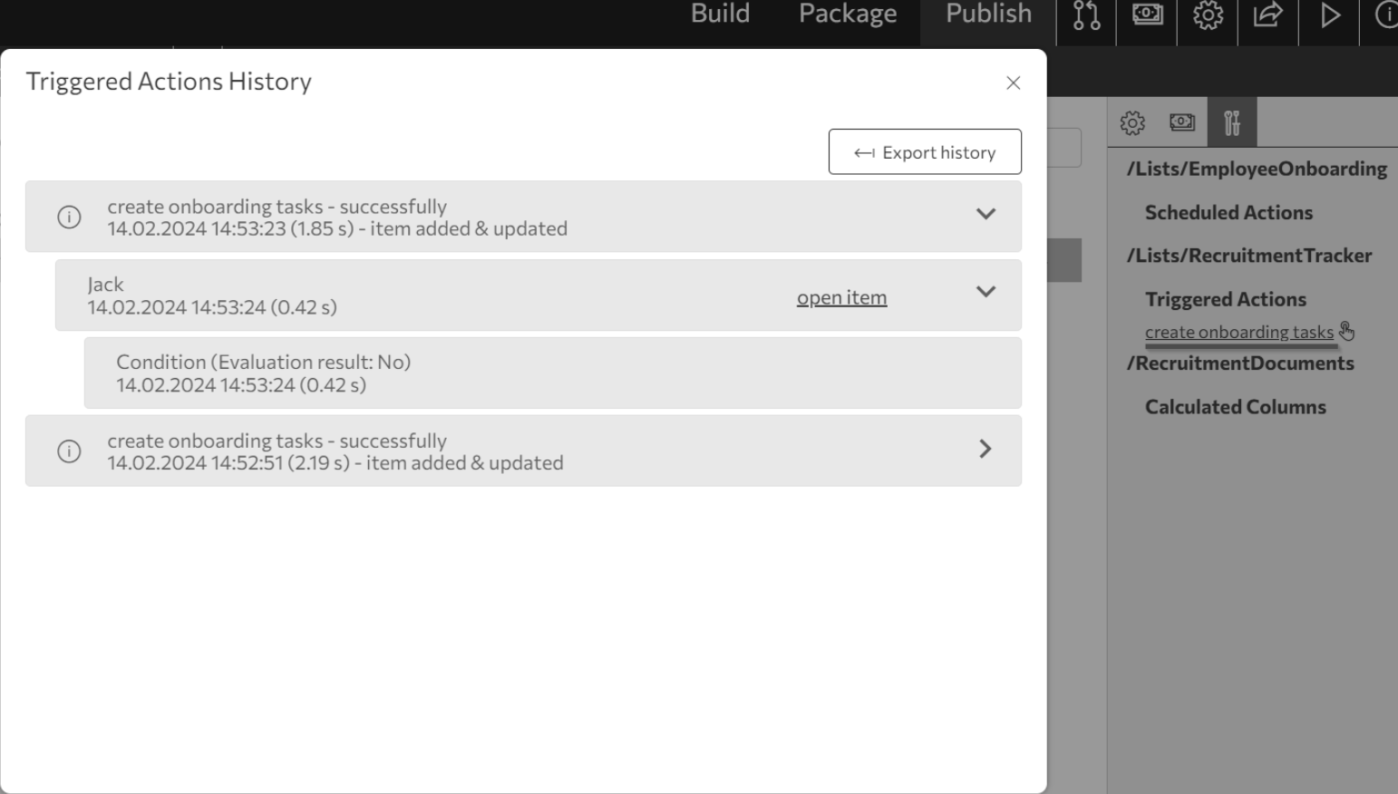This screenshot has width=1398, height=794.
Task: Switch to the Package tab
Action: pos(848,15)
